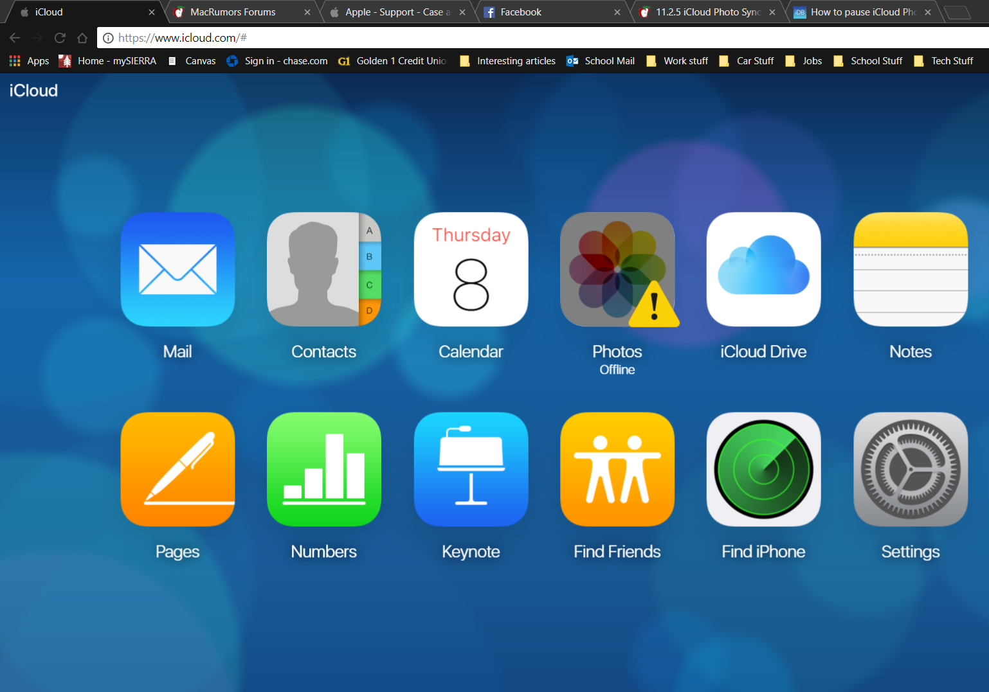Close the MacRumors Forums tab
This screenshot has width=989, height=692.
pos(307,12)
